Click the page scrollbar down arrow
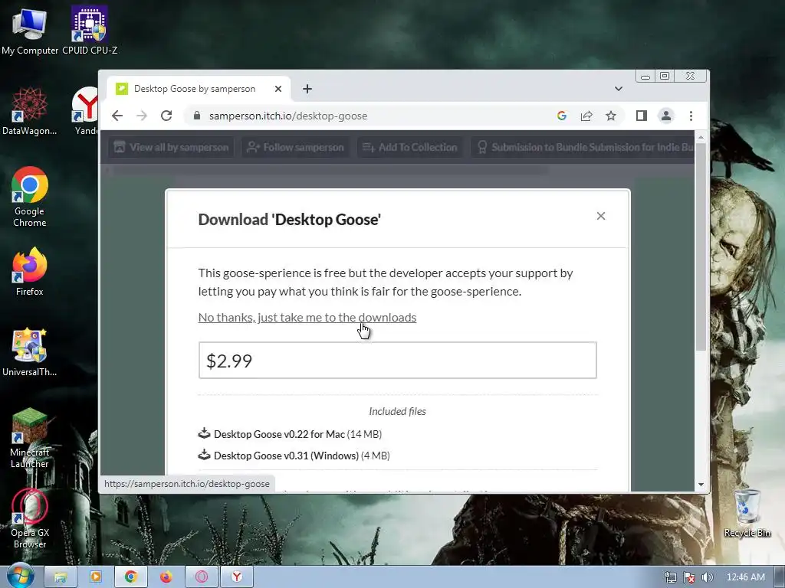This screenshot has width=785, height=588. (x=701, y=485)
